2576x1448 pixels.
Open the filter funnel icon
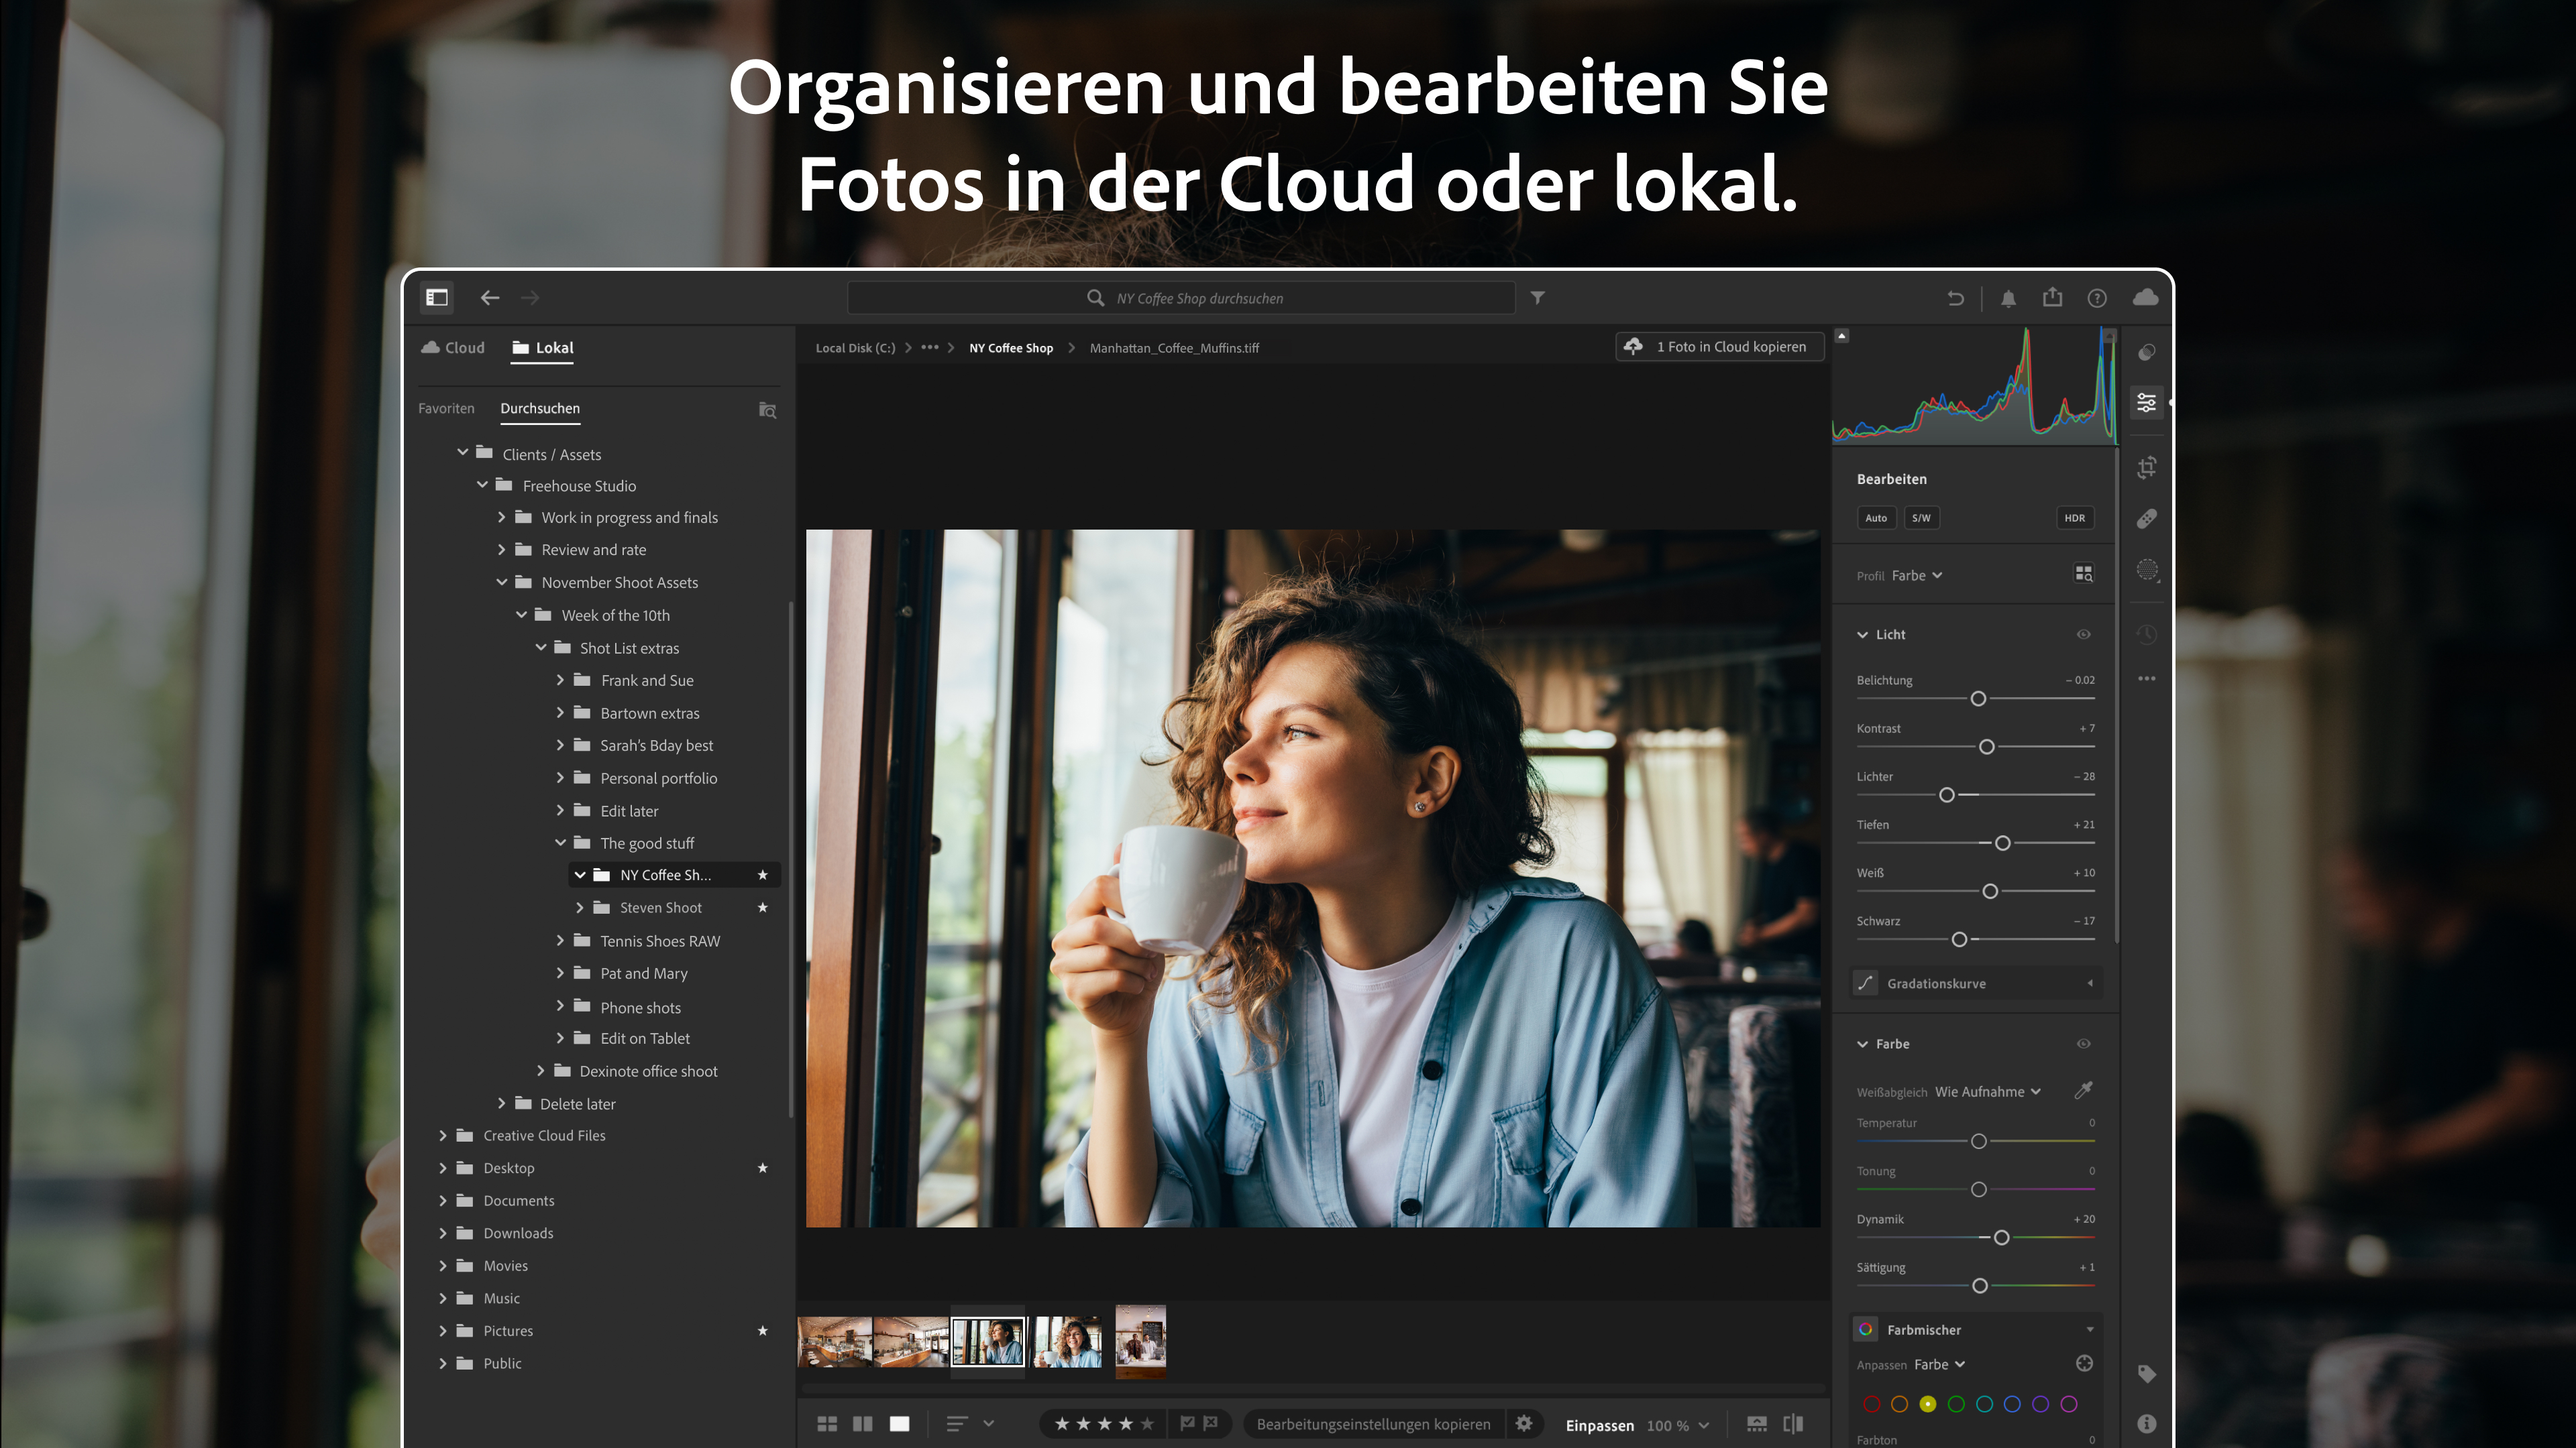tap(1538, 298)
